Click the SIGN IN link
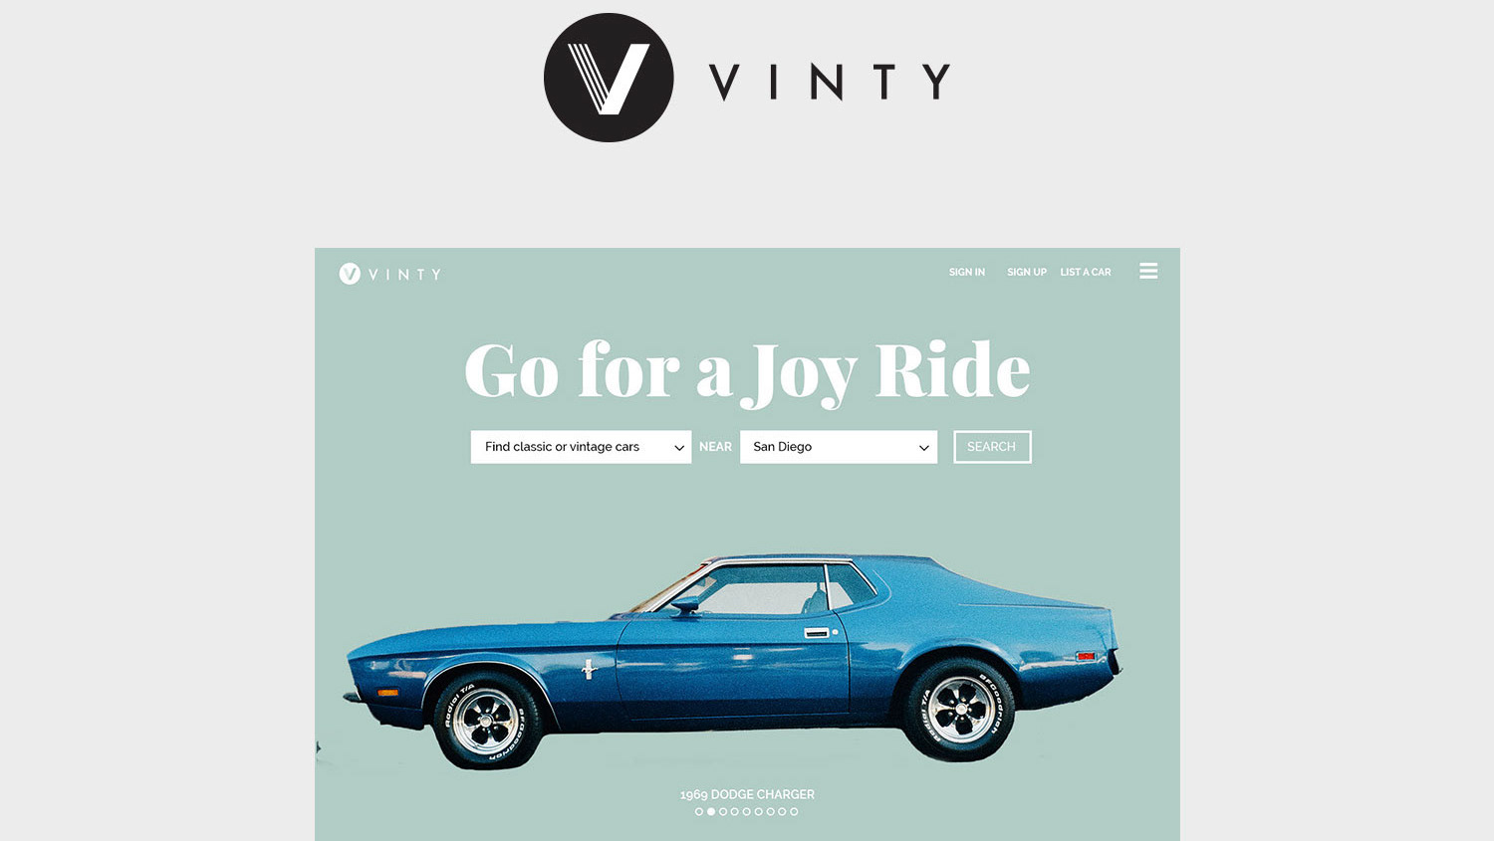The height and width of the screenshot is (841, 1494). 967,272
